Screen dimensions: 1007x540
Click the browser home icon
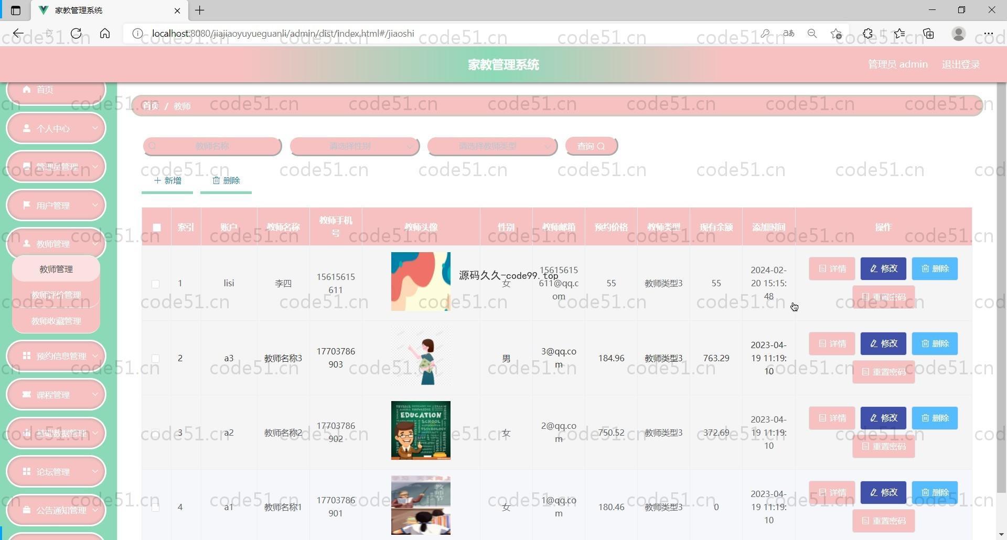[x=105, y=34]
